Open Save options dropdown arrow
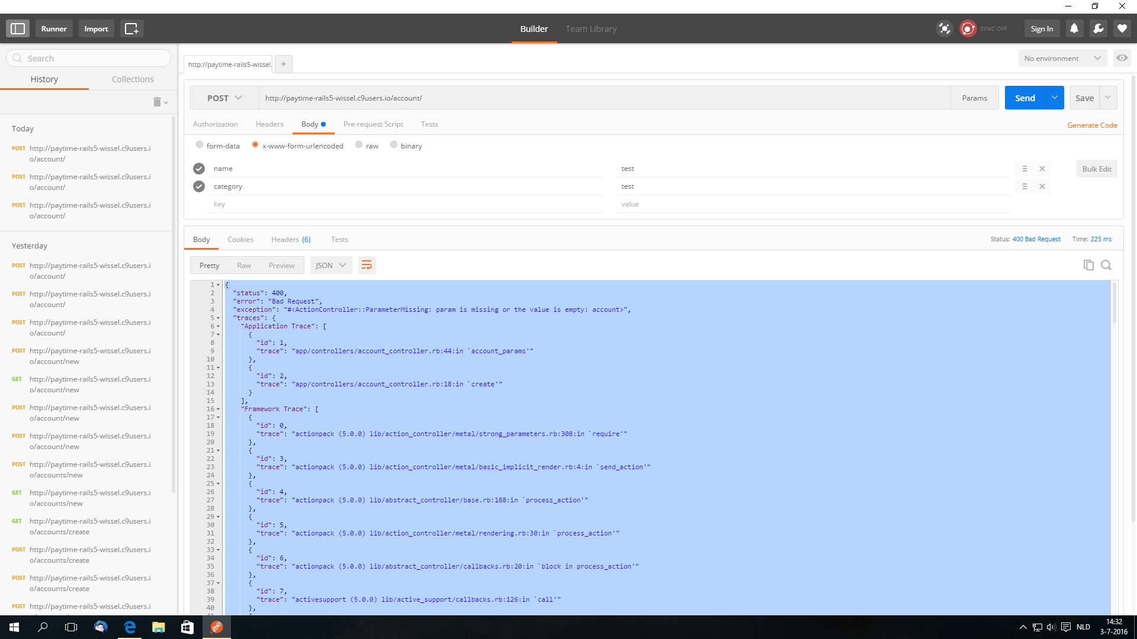Image resolution: width=1137 pixels, height=639 pixels. coord(1108,98)
